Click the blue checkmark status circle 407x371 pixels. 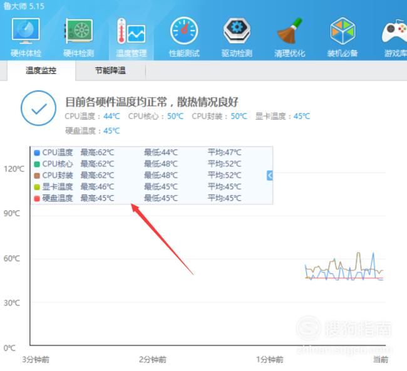(38, 108)
